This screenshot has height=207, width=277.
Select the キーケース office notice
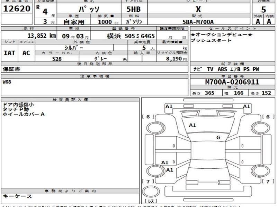(x=17, y=196)
